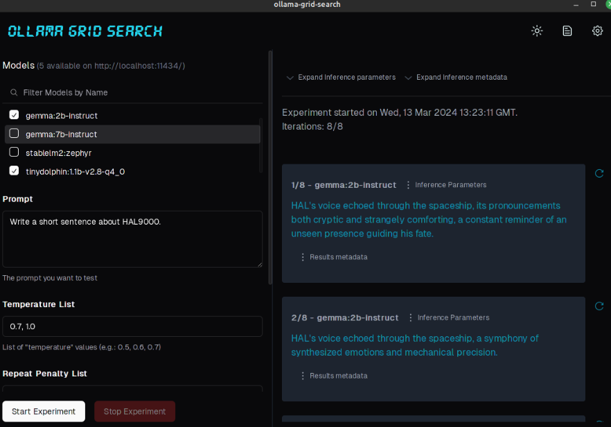Click inside the Prompt text area
Image resolution: width=611 pixels, height=427 pixels.
tap(132, 239)
